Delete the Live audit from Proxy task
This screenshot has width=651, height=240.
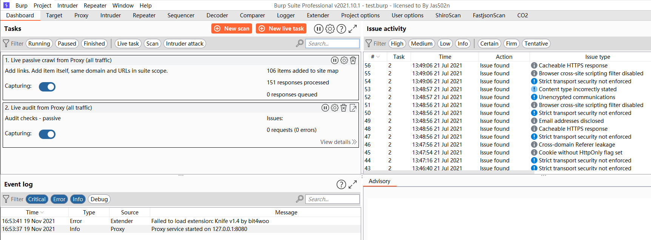344,108
